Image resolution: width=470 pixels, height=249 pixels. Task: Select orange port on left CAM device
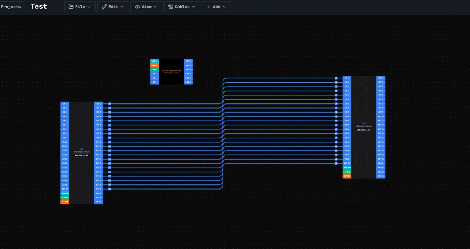(65, 202)
